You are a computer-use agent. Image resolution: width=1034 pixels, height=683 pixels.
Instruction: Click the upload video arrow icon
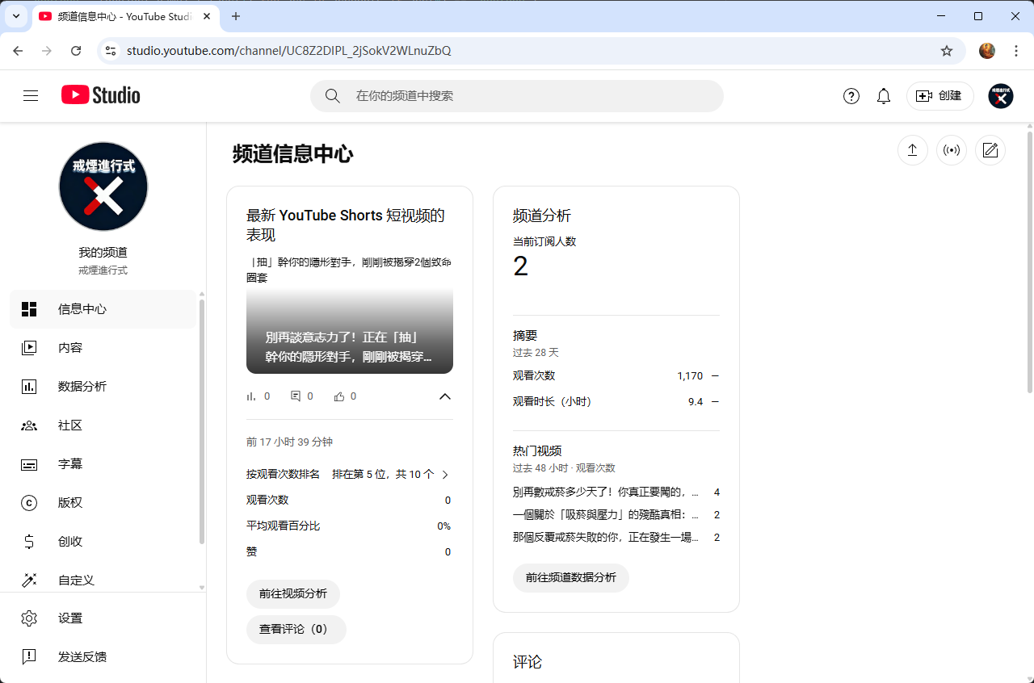click(912, 150)
